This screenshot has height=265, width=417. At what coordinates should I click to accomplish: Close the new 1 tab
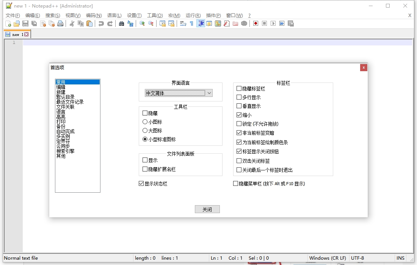pos(26,34)
